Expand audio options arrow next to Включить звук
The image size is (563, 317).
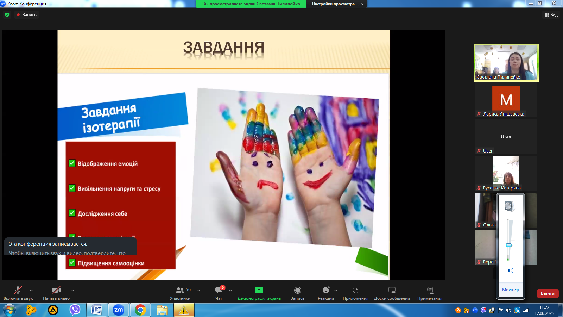(x=31, y=290)
